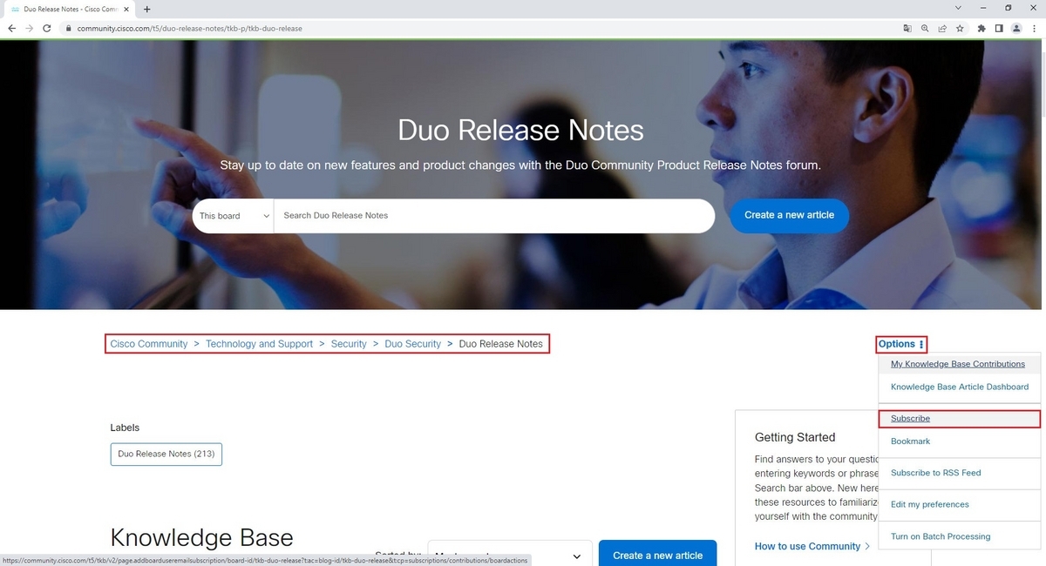Bookmark this tab with star icon
The image size is (1046, 566).
(960, 28)
